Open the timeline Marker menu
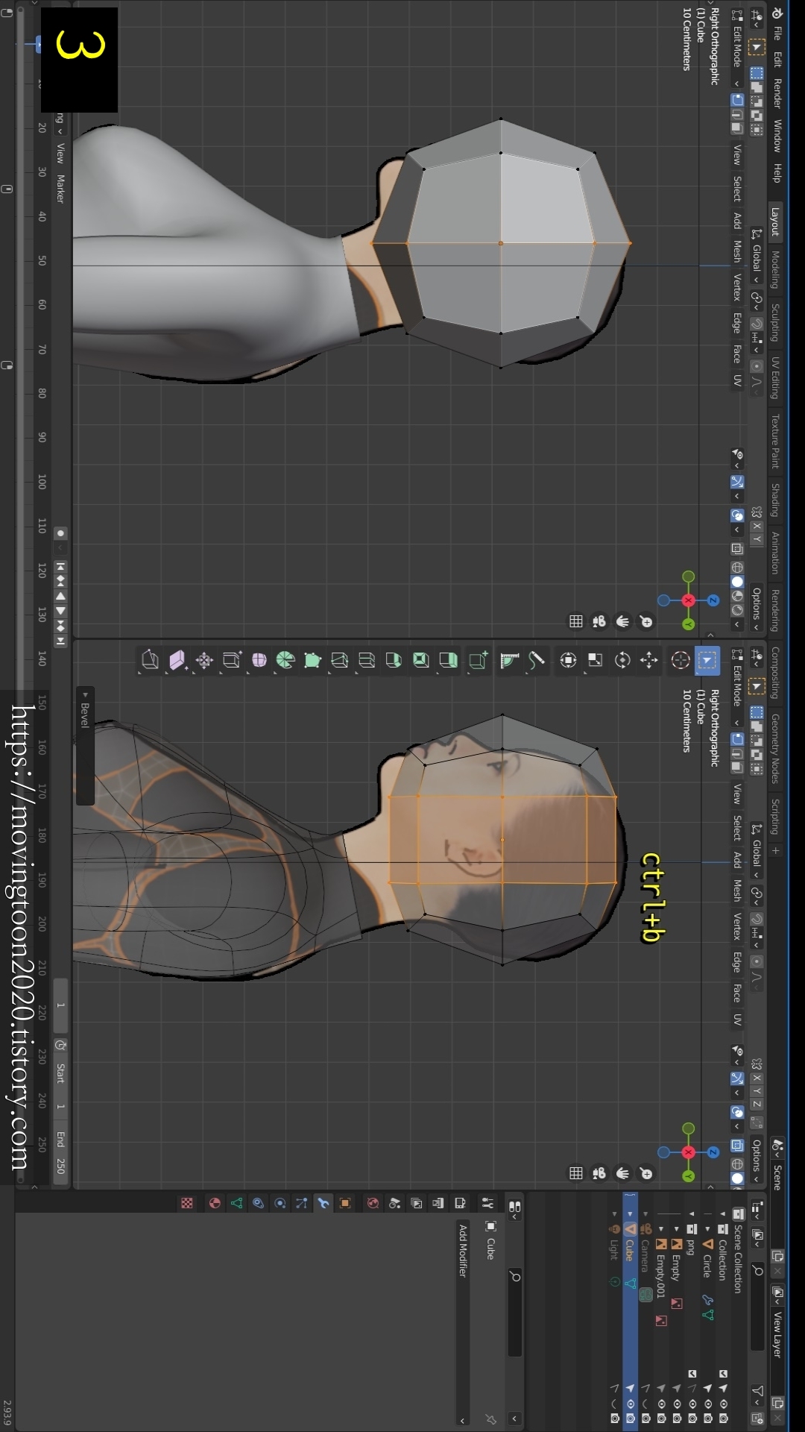This screenshot has height=1432, width=805. 60,189
